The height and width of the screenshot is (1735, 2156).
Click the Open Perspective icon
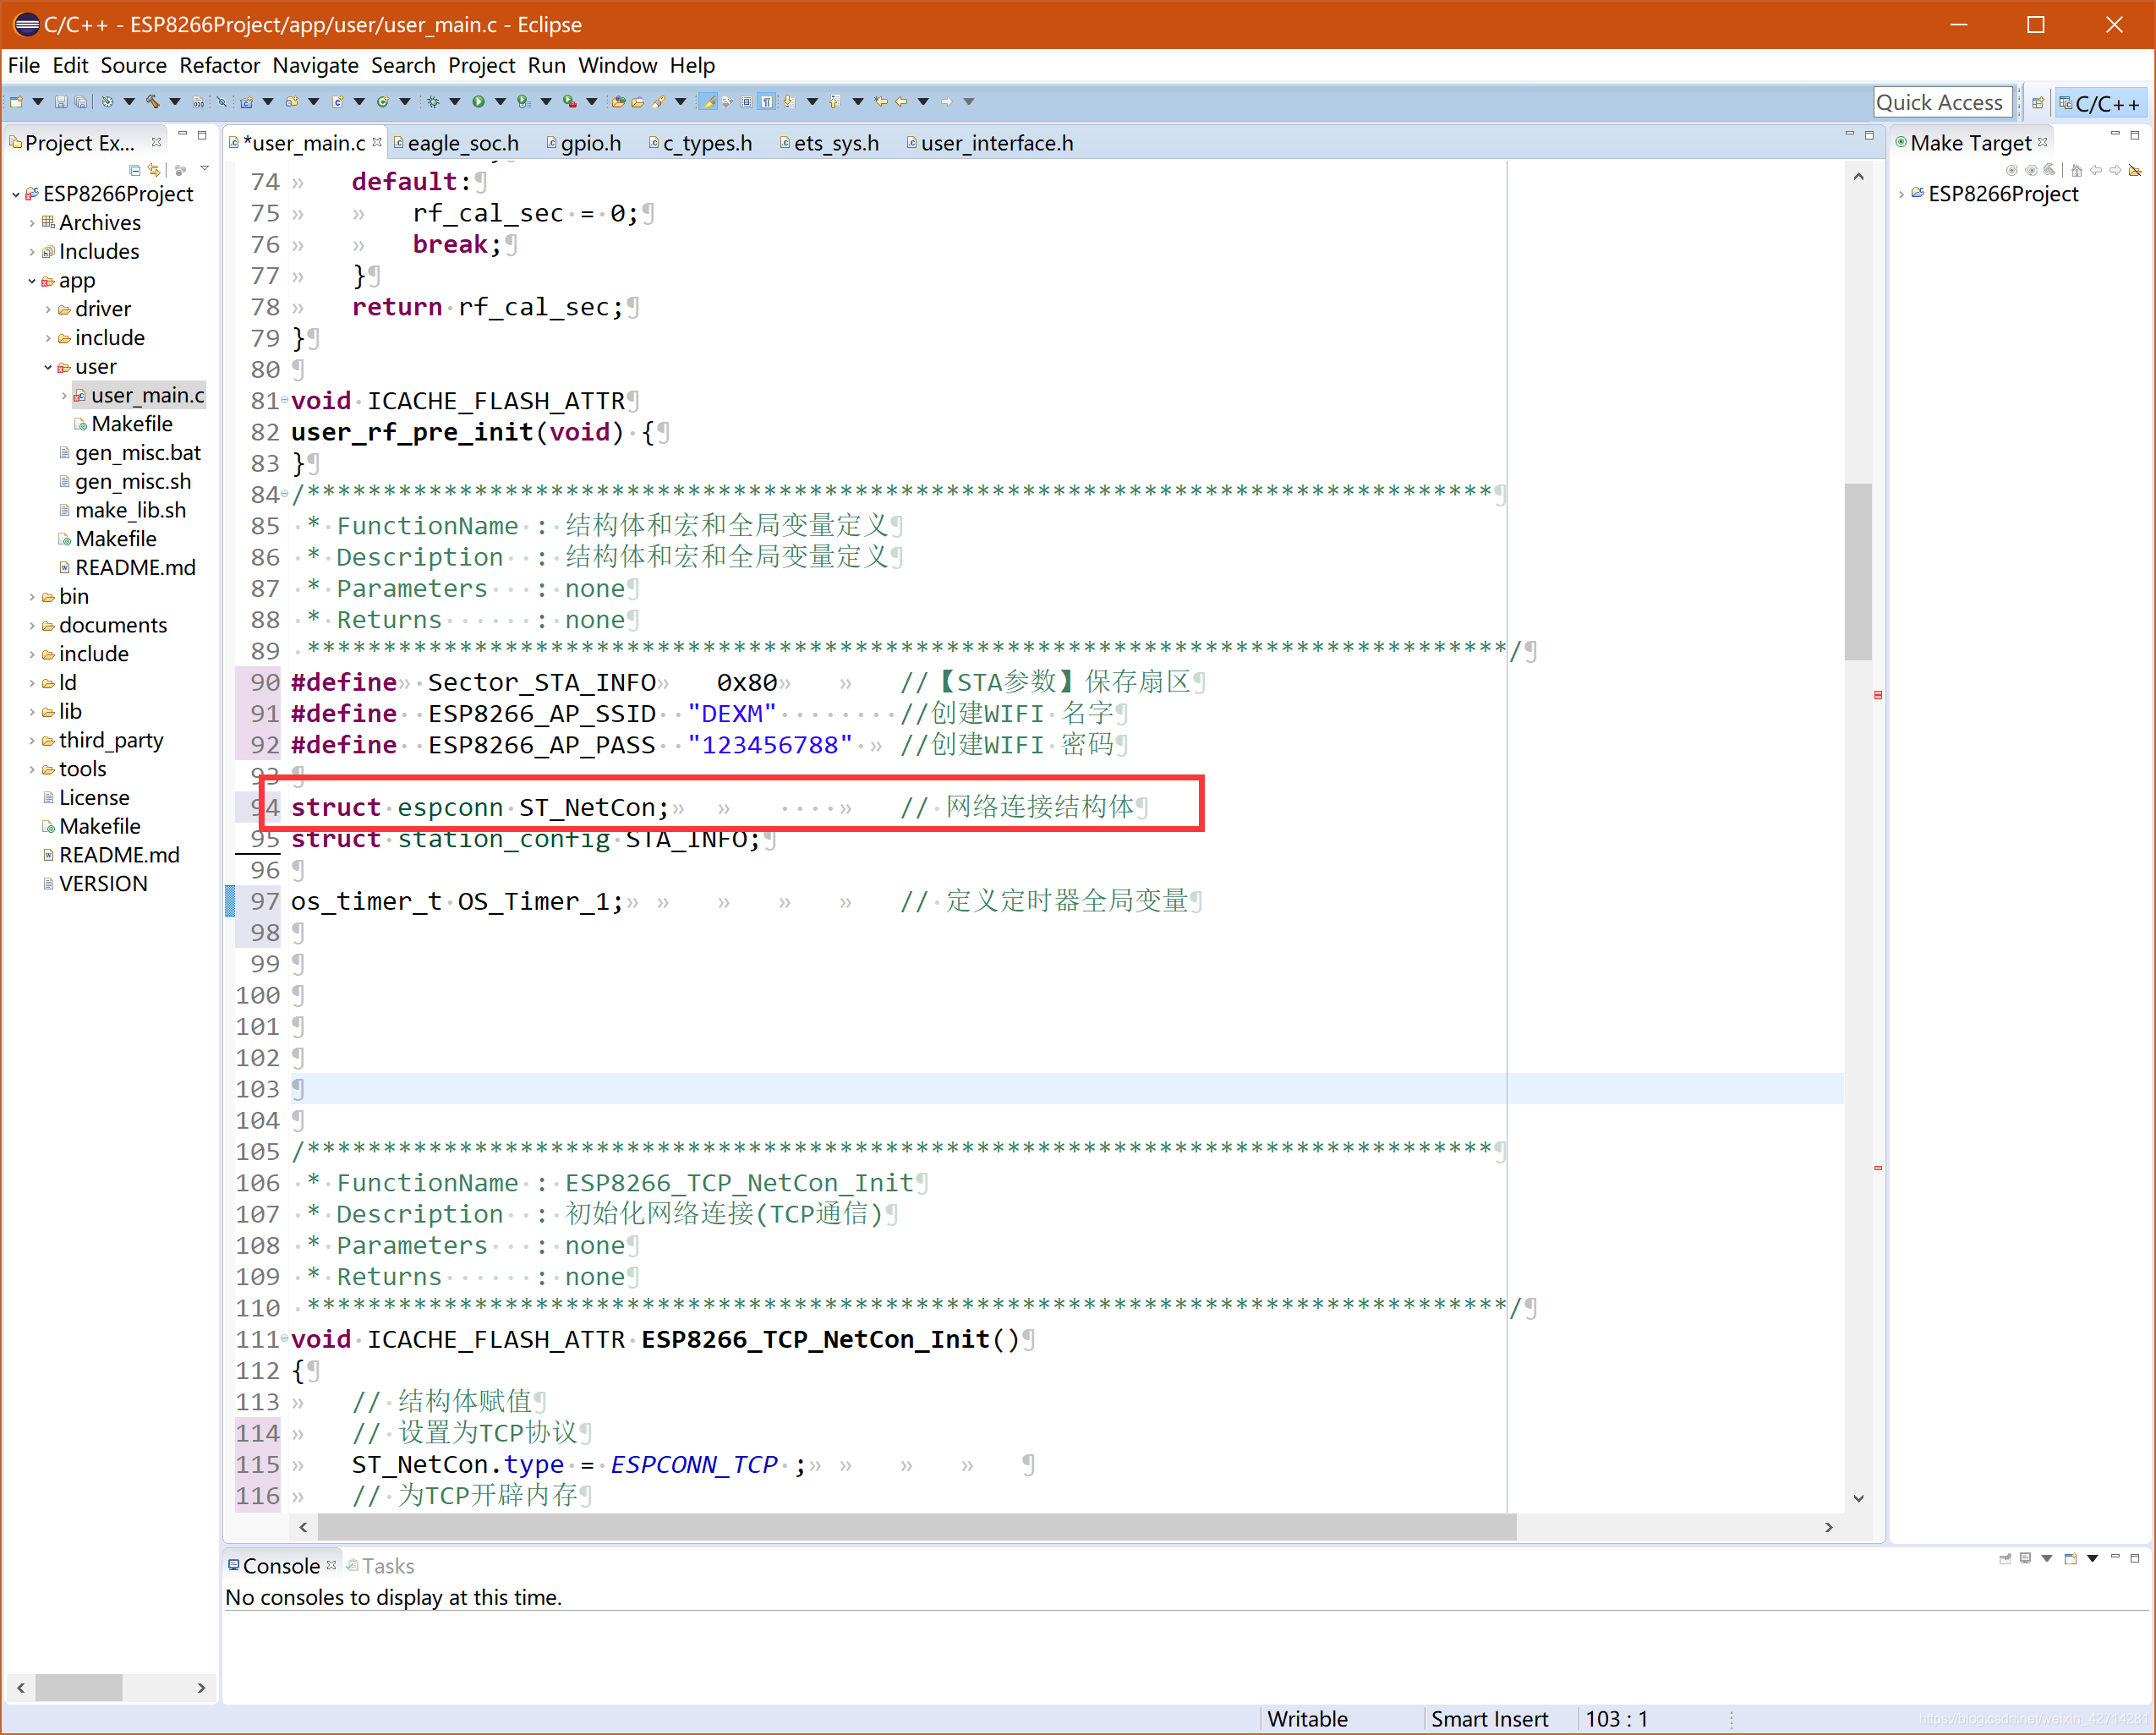2037,103
